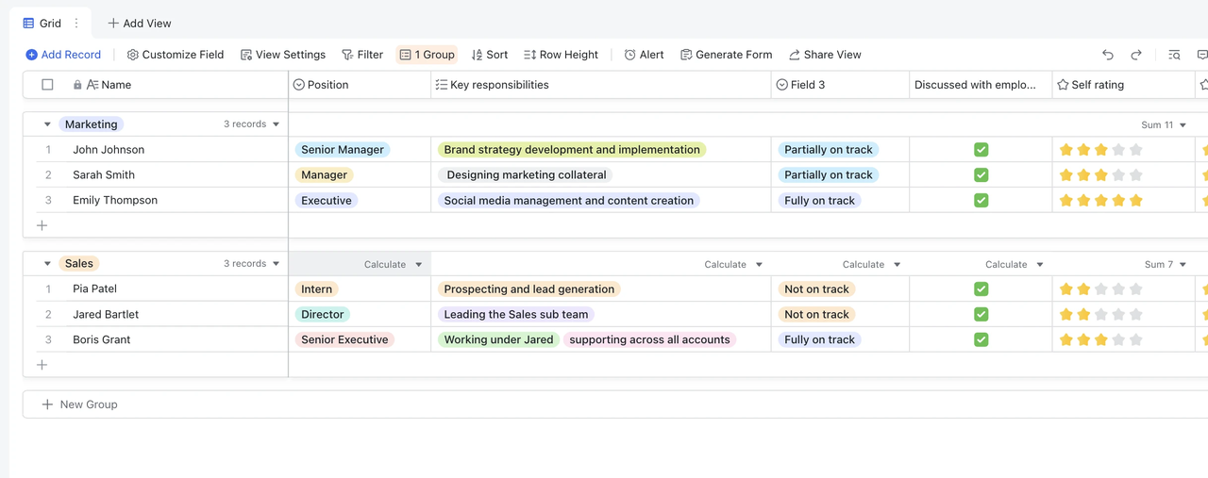Open Marketing 3 records dropdown
Image resolution: width=1208 pixels, height=478 pixels.
tap(252, 124)
